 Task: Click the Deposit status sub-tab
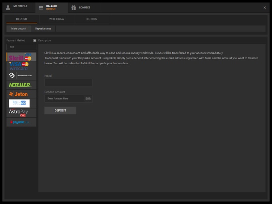point(43,29)
